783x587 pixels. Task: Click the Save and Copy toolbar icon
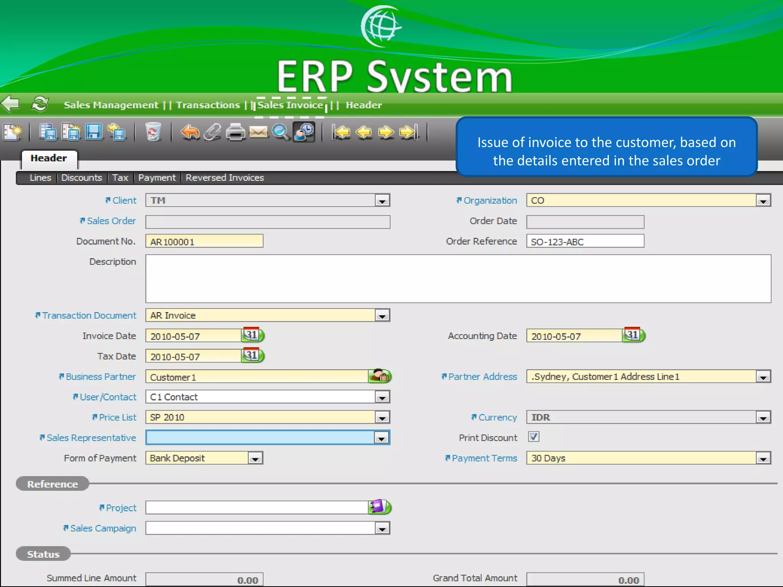tap(48, 132)
